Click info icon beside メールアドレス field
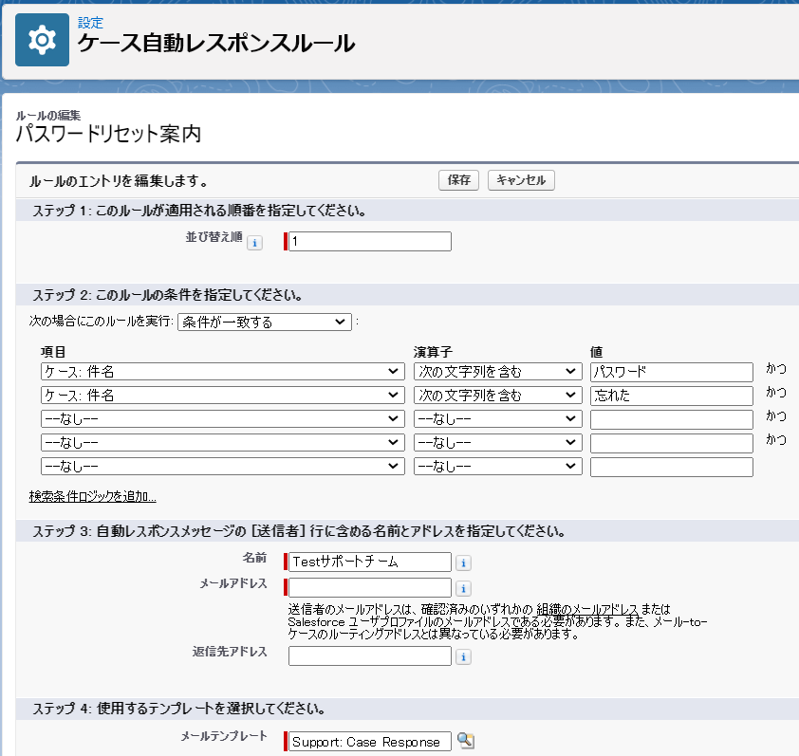Screen dimensions: 799x756 (463, 588)
